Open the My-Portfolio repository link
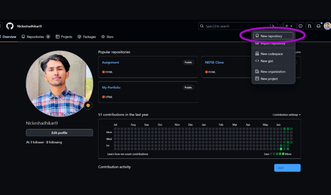331x195 pixels. [111, 87]
